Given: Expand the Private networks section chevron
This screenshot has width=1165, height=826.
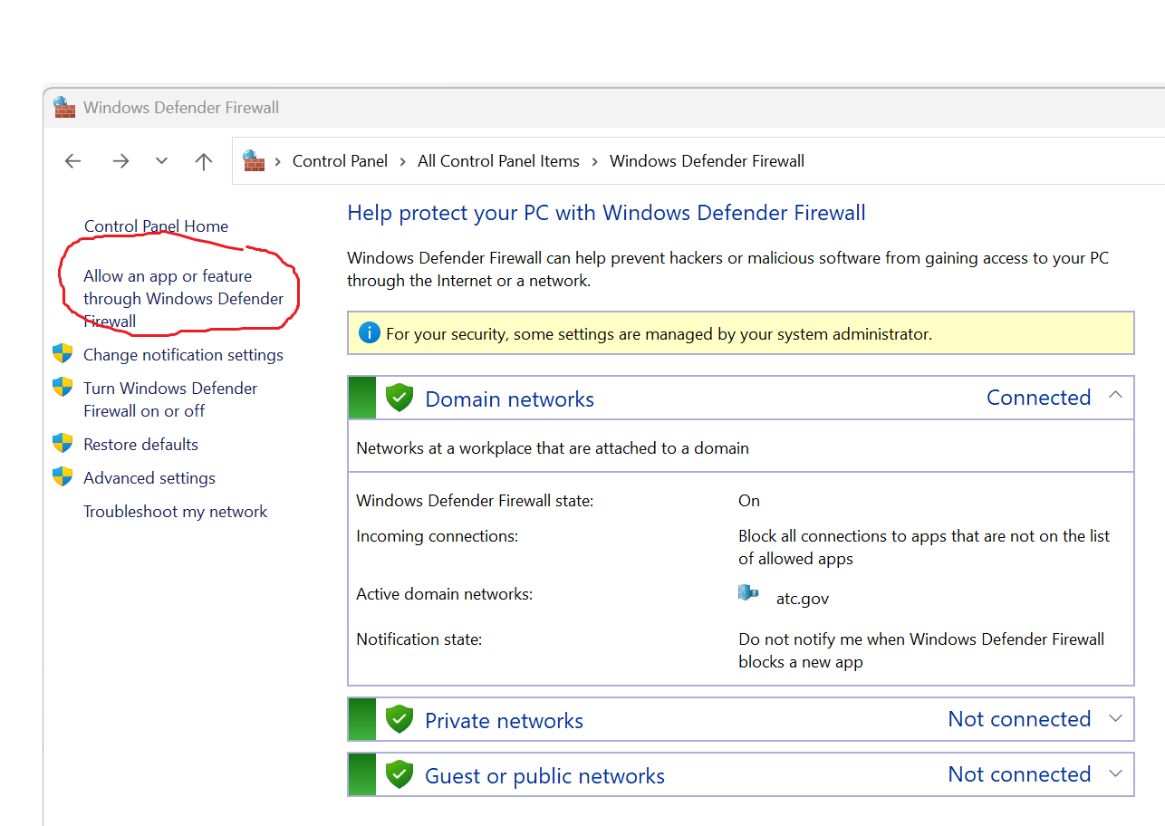Looking at the screenshot, I should point(1116,718).
